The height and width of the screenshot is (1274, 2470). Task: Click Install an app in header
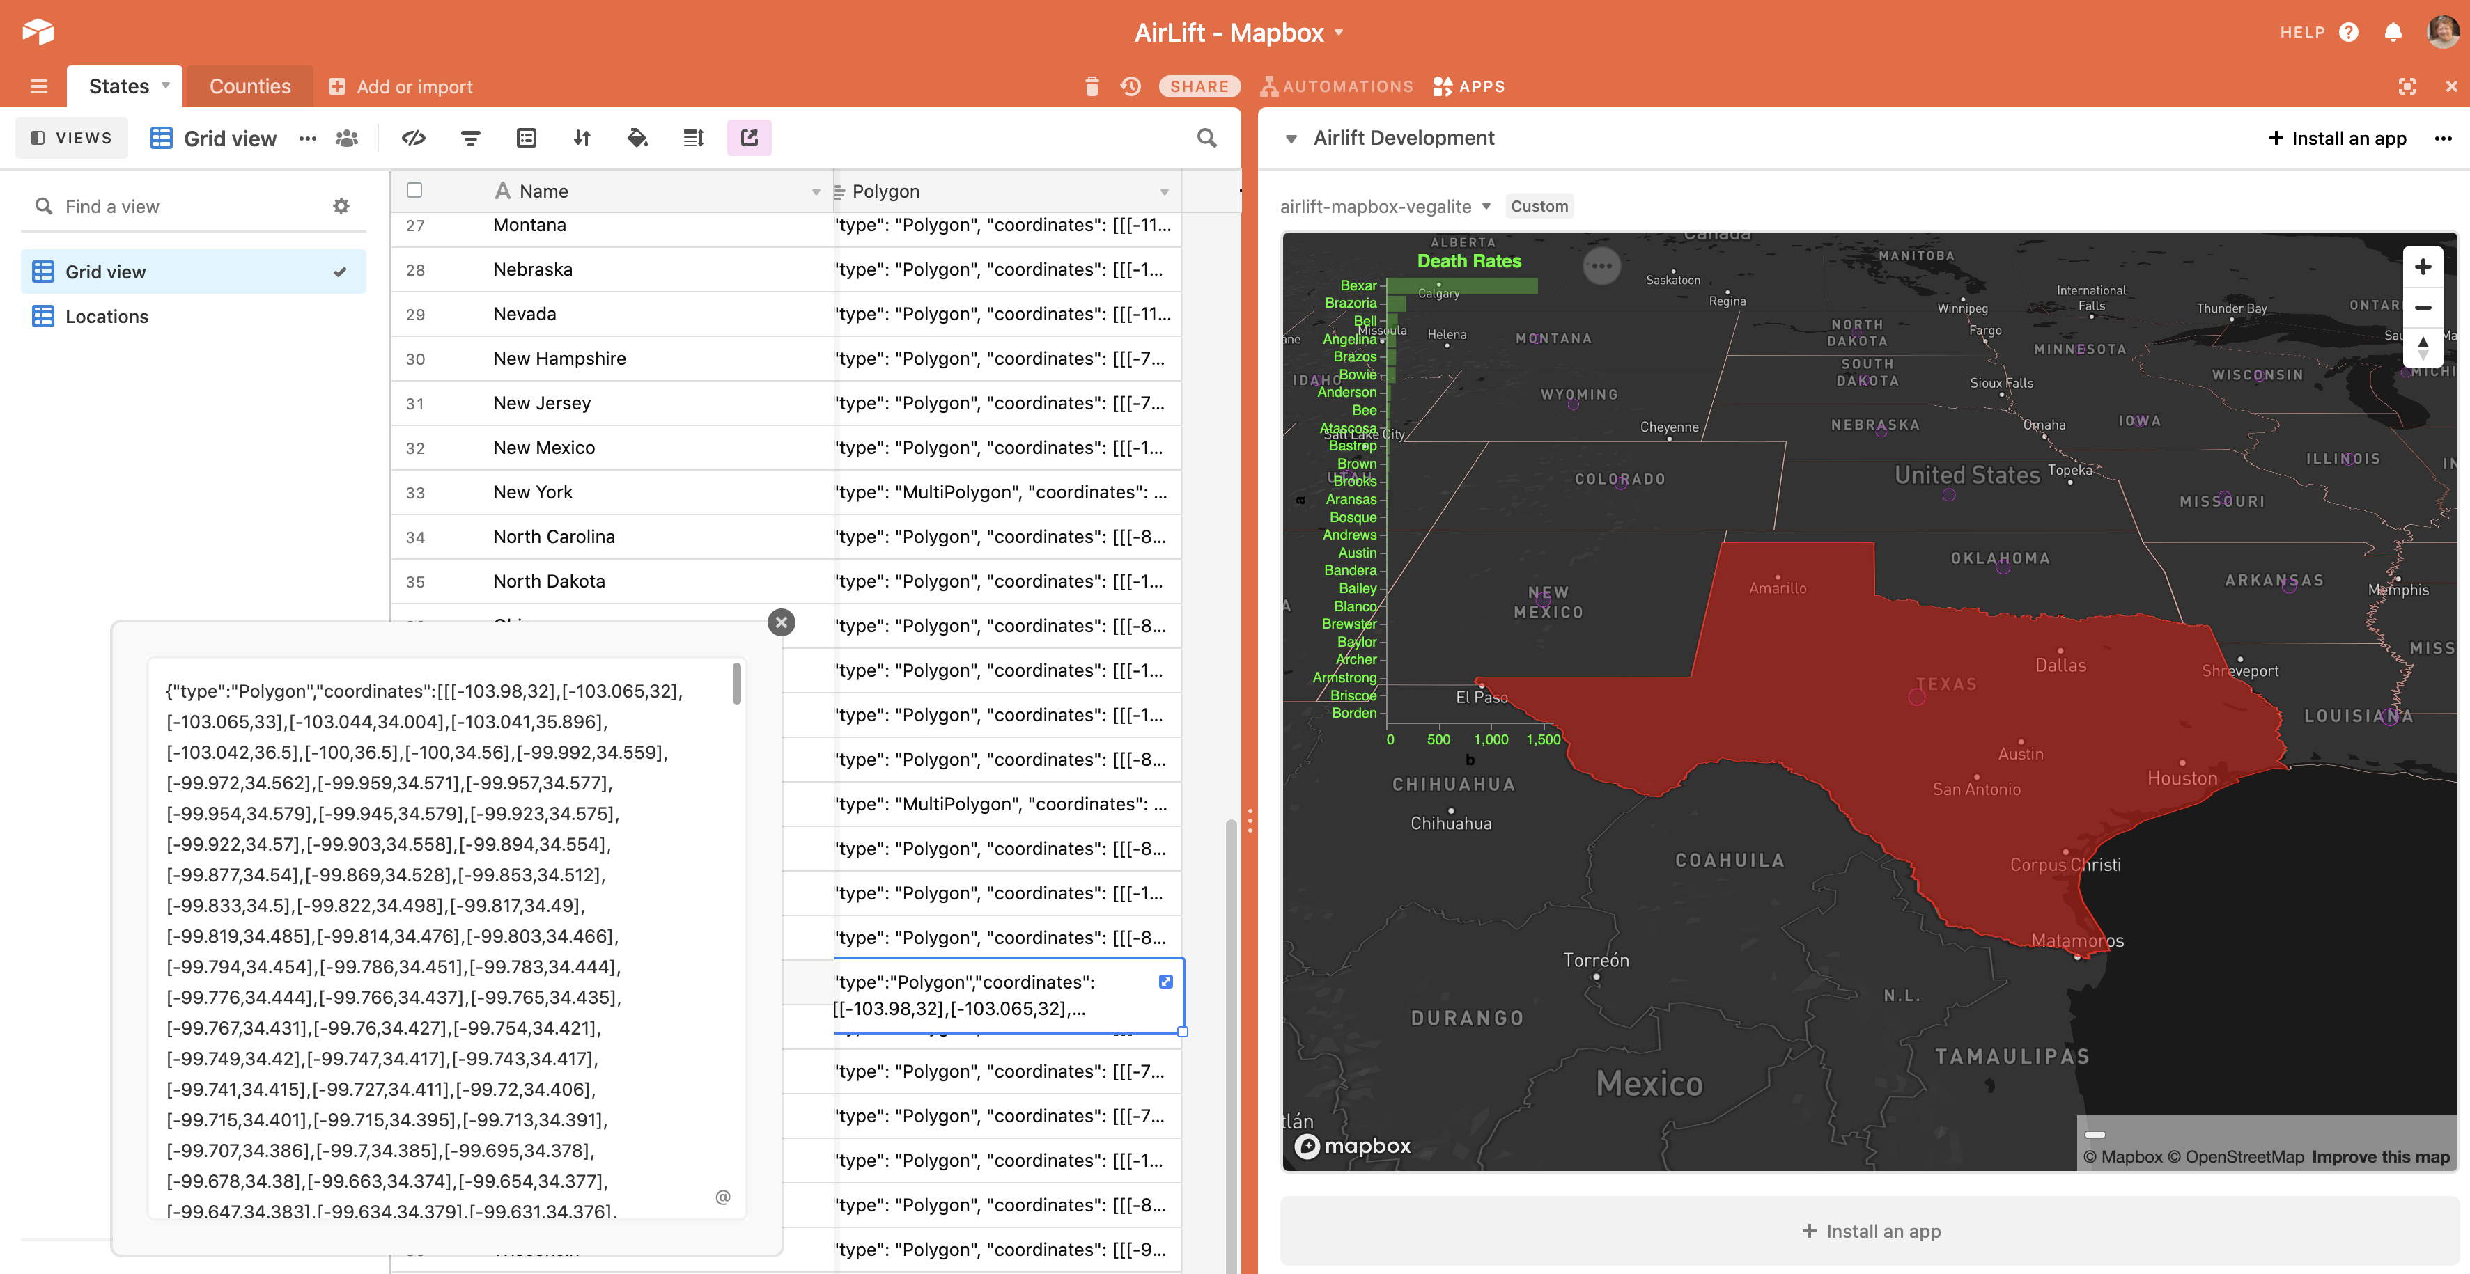tap(2338, 138)
